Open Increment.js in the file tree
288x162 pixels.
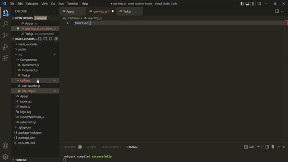coord(30,70)
